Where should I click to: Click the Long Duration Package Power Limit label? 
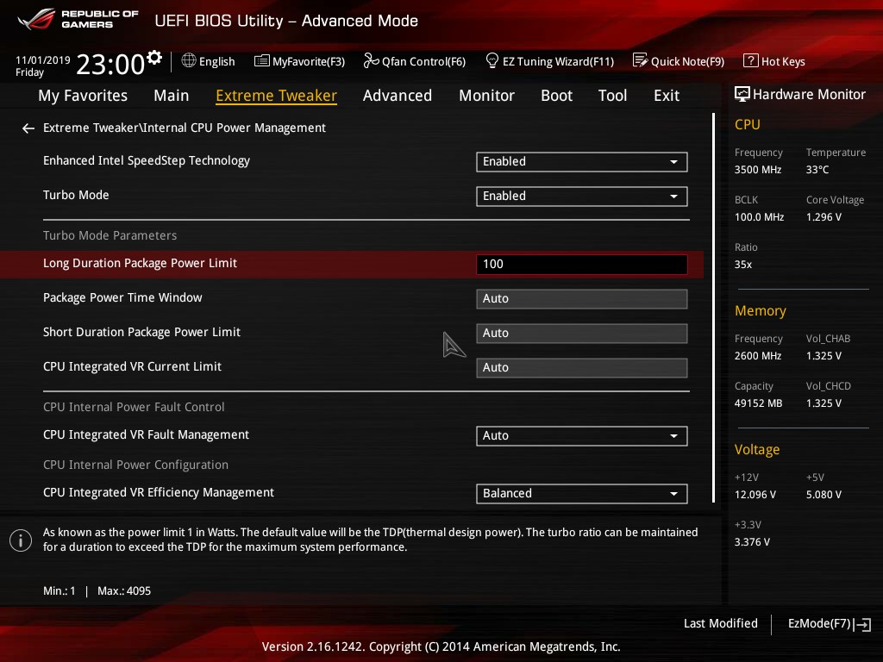click(x=140, y=264)
